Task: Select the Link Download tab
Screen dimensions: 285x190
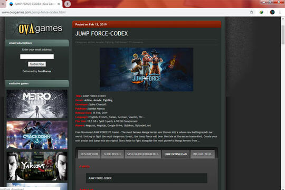Action: tap(176, 154)
